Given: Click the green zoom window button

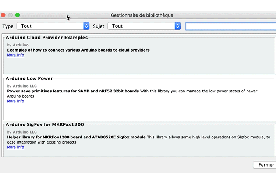Looking at the screenshot, I should 17,15.
